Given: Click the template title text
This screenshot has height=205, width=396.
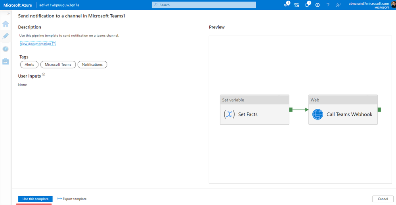Looking at the screenshot, I should pyautogui.click(x=71, y=16).
